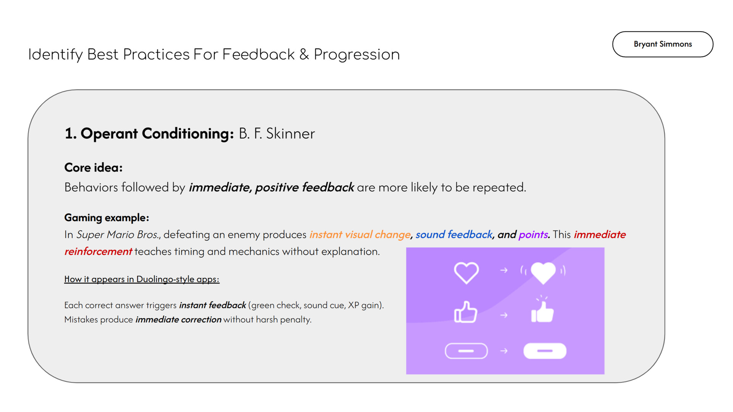Click the filled white heart icon
Screen dimensions: 733x412
543,272
